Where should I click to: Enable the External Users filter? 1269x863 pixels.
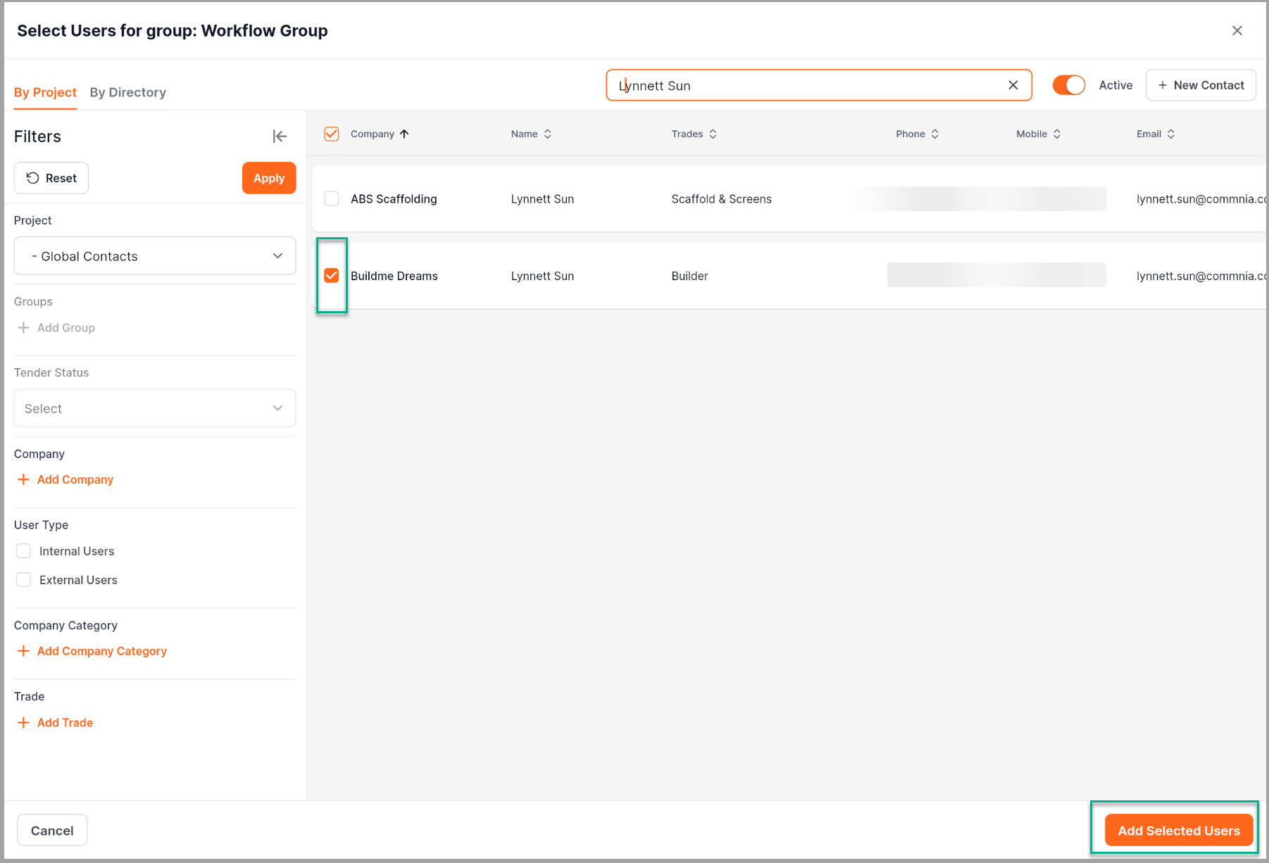tap(23, 580)
